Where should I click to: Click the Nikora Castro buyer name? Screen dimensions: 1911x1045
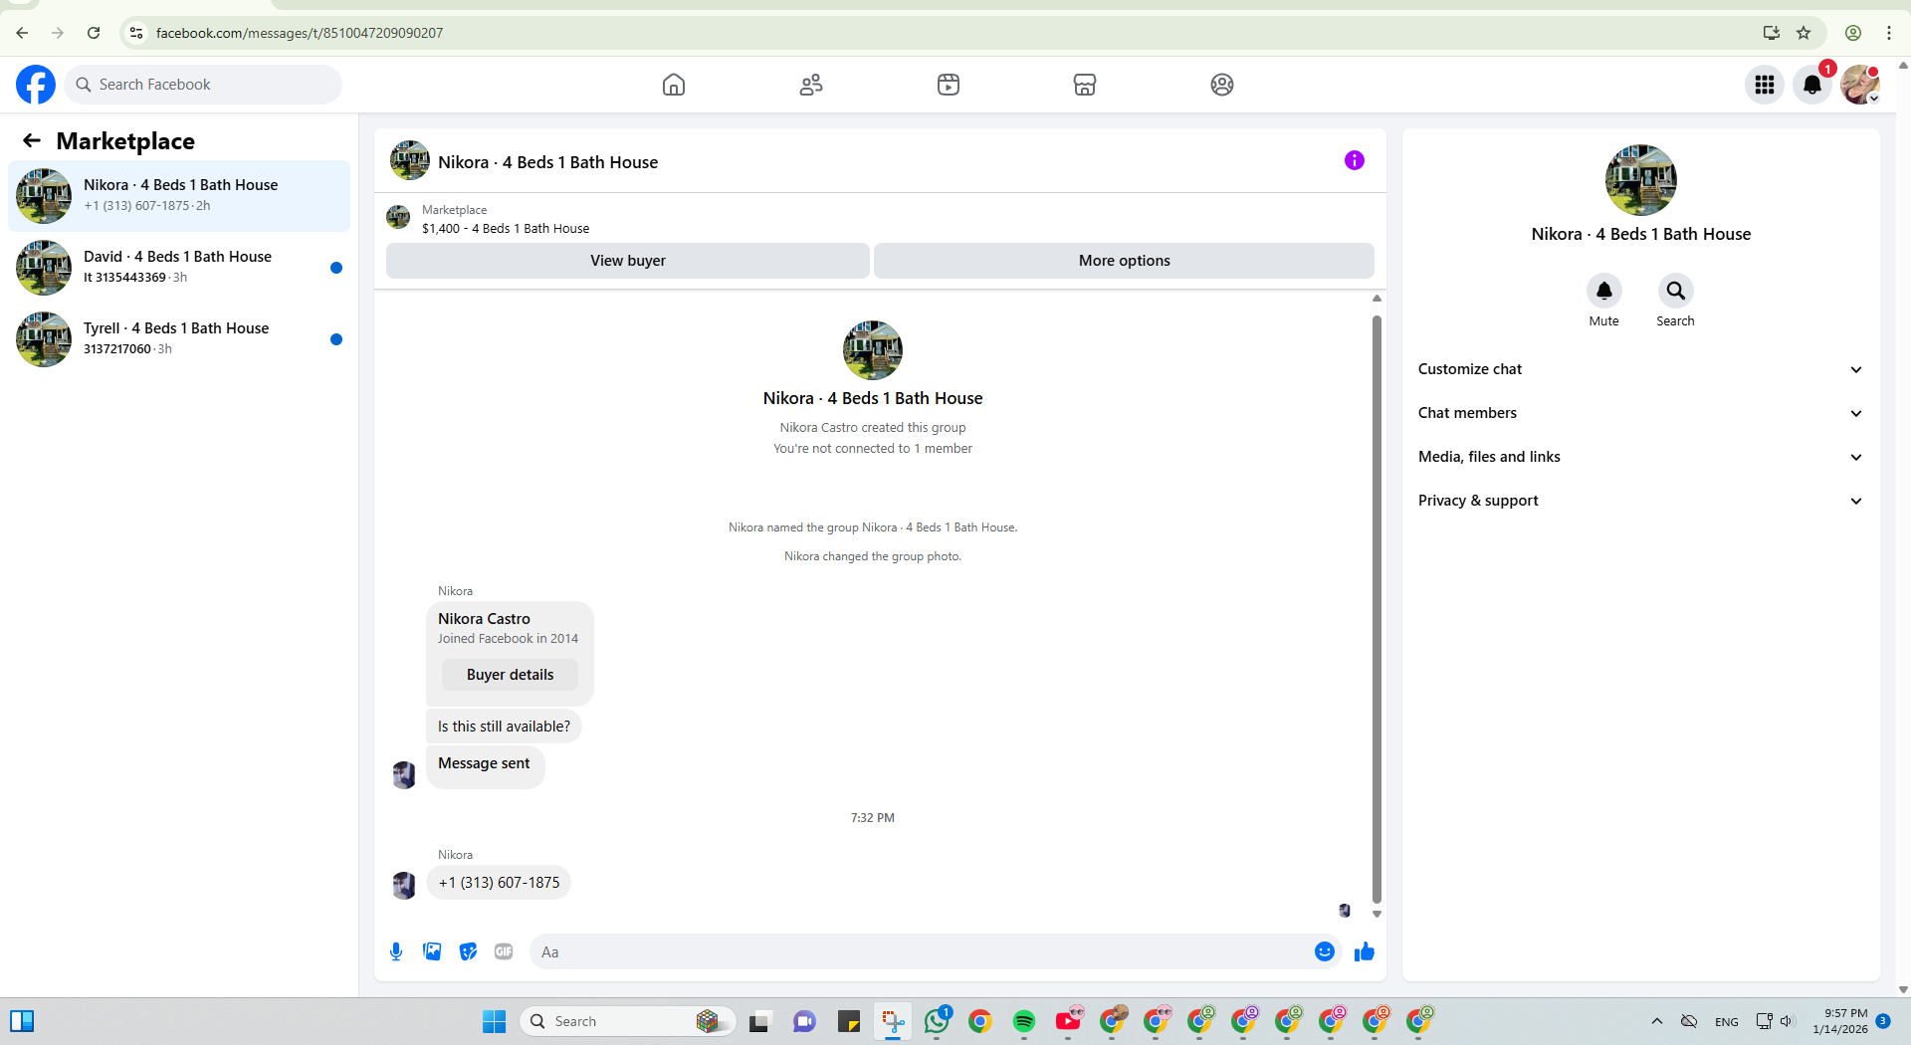click(x=484, y=619)
